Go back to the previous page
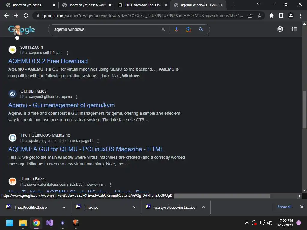This screenshot has height=230, width=307. click(7, 16)
